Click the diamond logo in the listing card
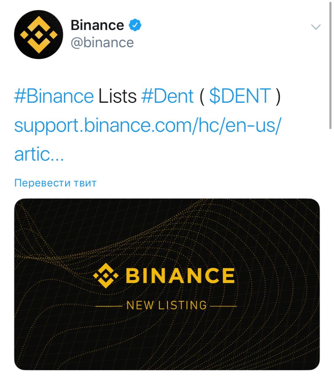 point(106,276)
